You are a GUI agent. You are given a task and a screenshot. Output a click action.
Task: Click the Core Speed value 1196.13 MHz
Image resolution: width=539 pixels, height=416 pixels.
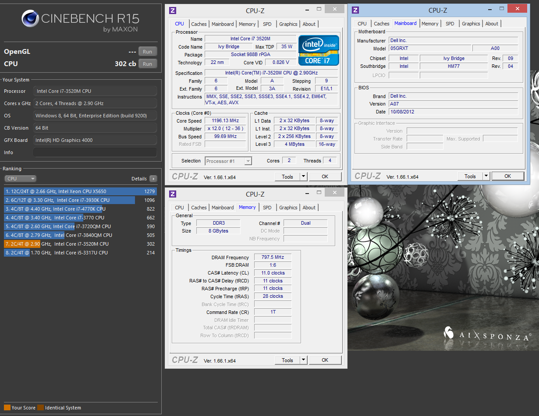coord(226,121)
